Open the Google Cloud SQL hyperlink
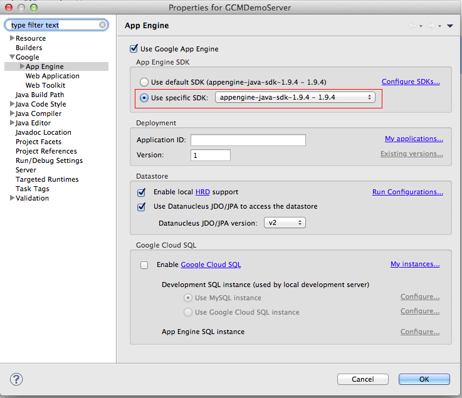 (211, 264)
